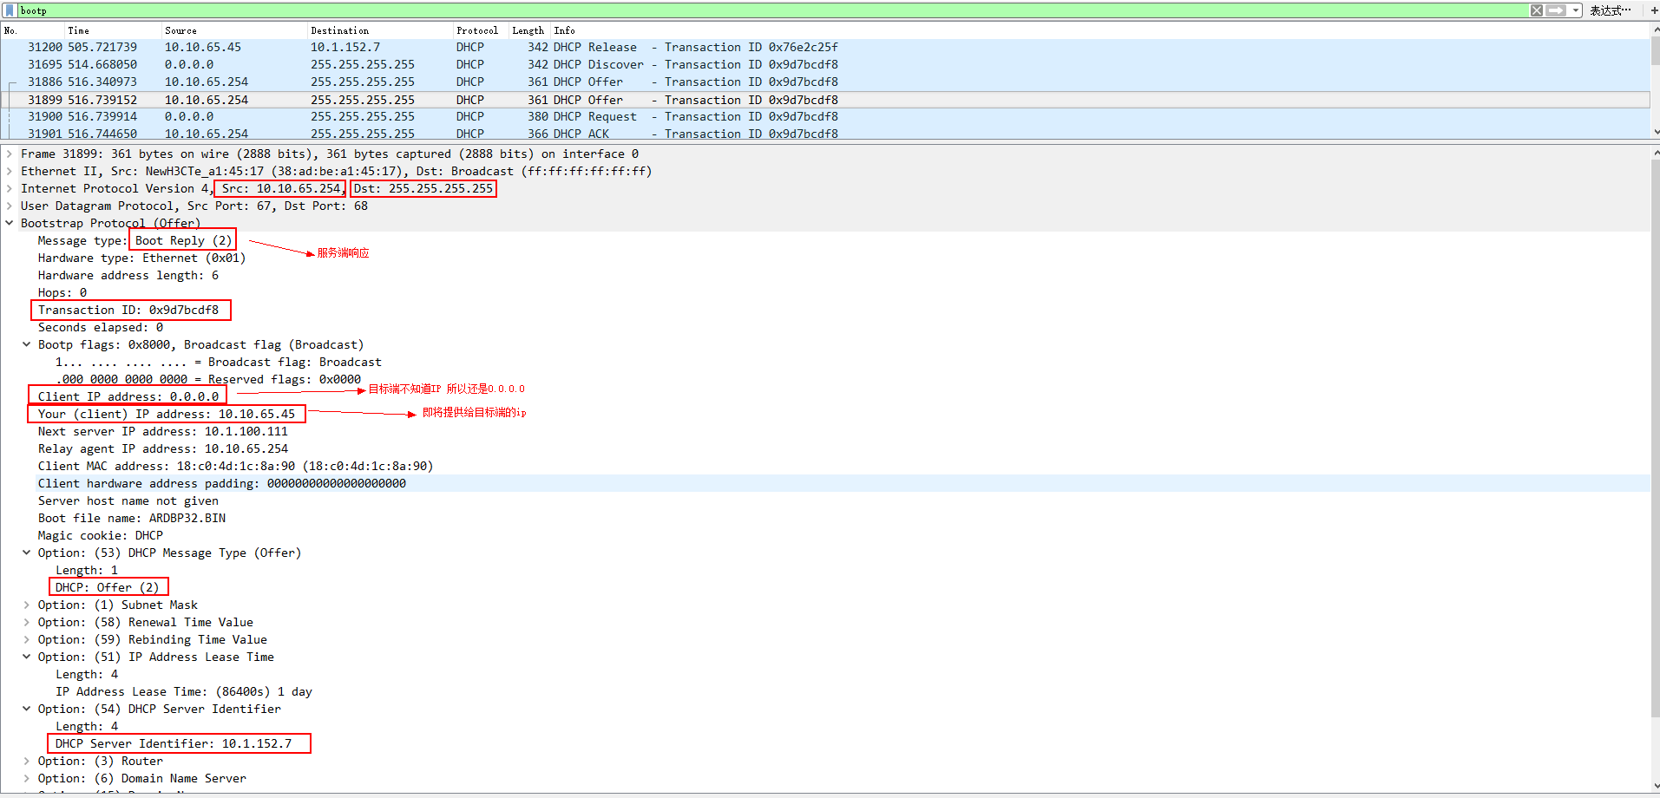Select the Transaction ID 0x9d7bcdf8 field
The image size is (1660, 798).
click(128, 311)
